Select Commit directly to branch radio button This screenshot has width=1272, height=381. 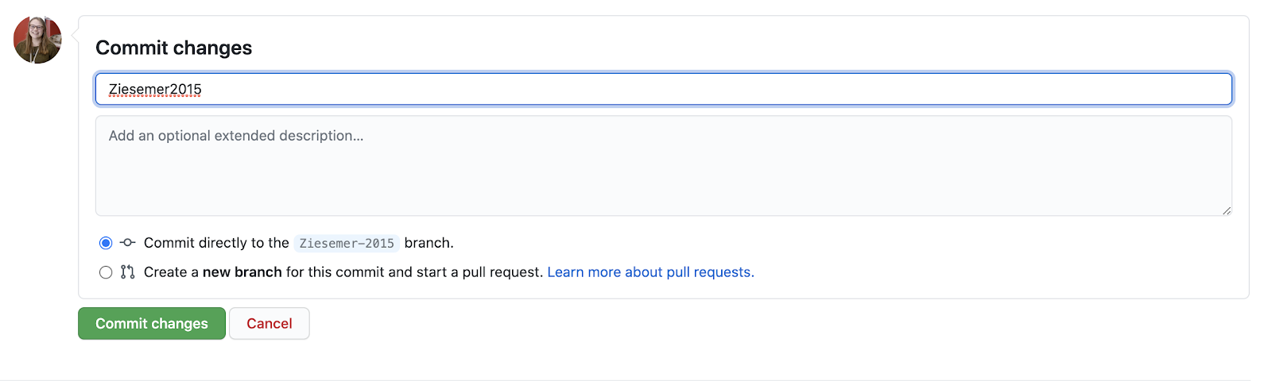click(x=106, y=243)
